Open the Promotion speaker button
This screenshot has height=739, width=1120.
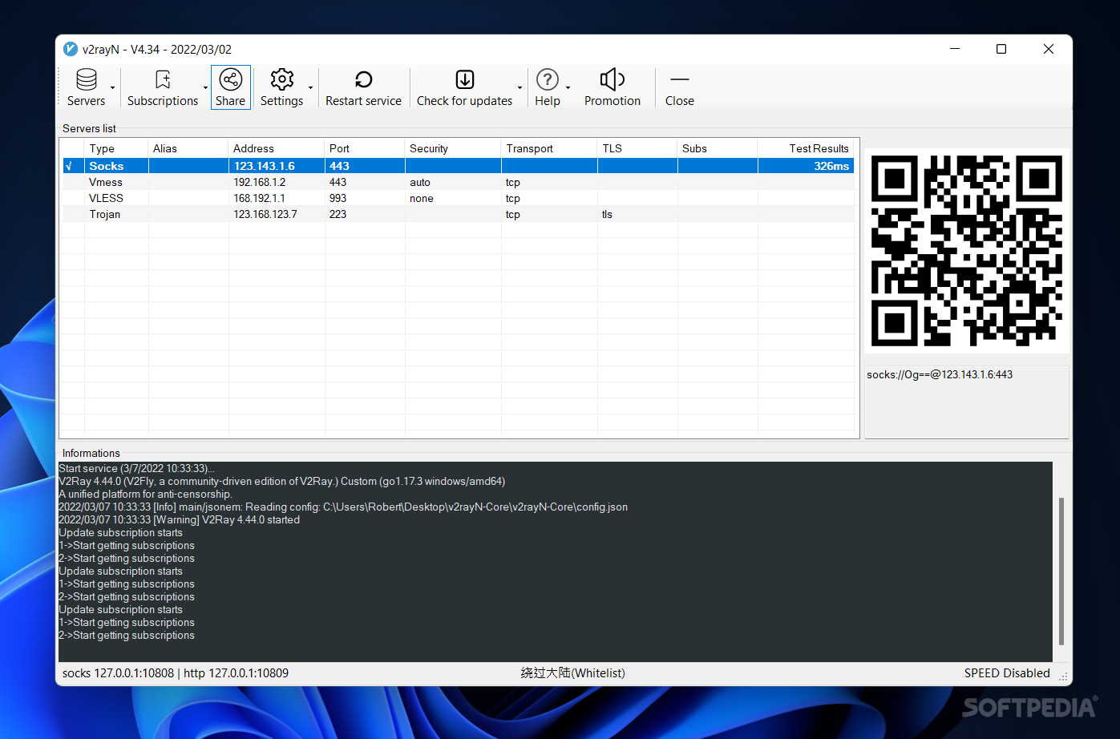(613, 87)
